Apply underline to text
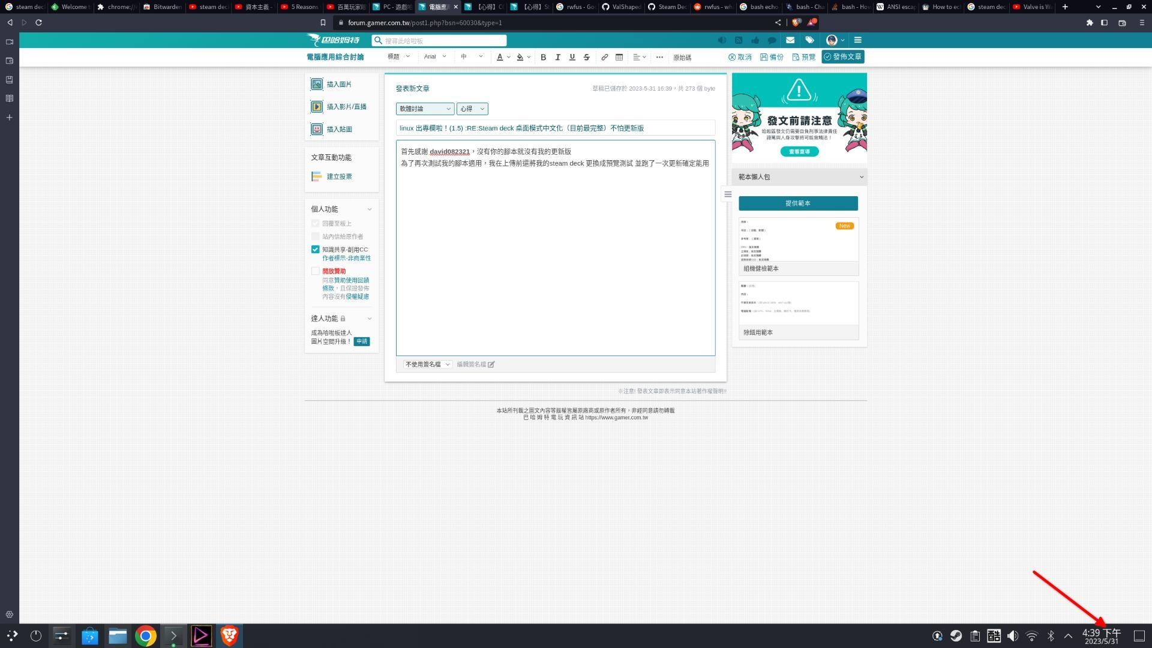The height and width of the screenshot is (648, 1152). [572, 57]
